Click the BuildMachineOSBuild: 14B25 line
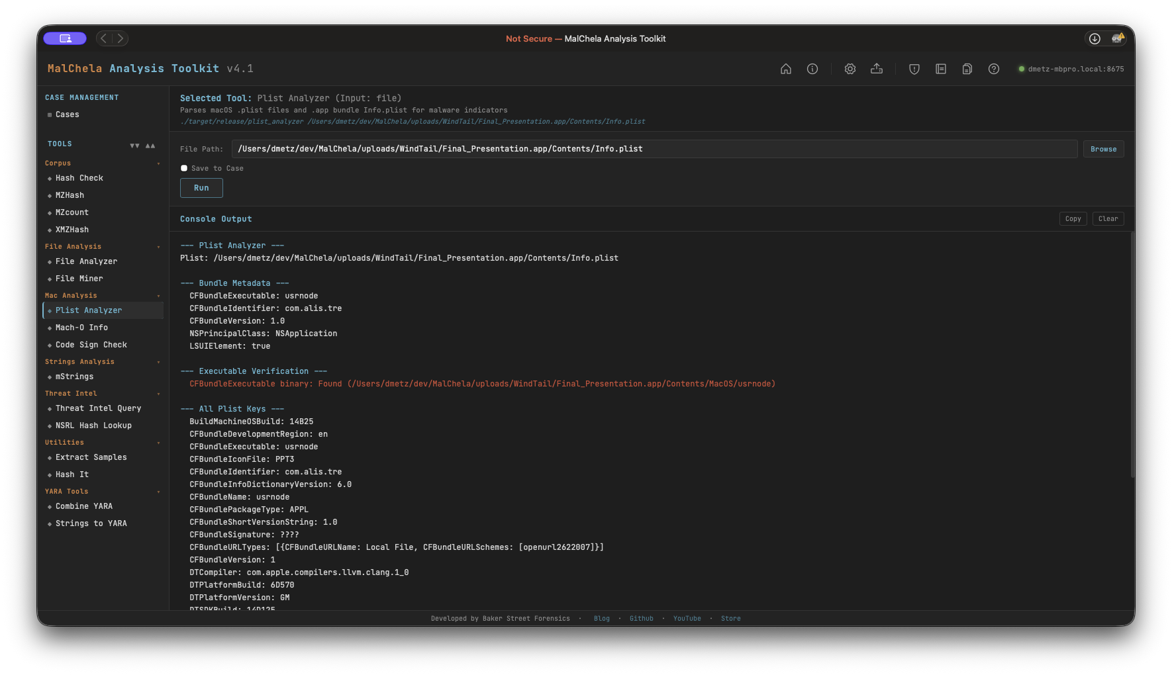Screen dimensions: 1172x675 pyautogui.click(x=252, y=422)
